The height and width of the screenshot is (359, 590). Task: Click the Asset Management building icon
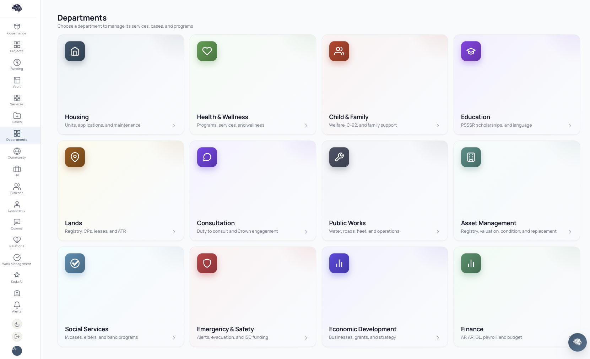point(471,157)
